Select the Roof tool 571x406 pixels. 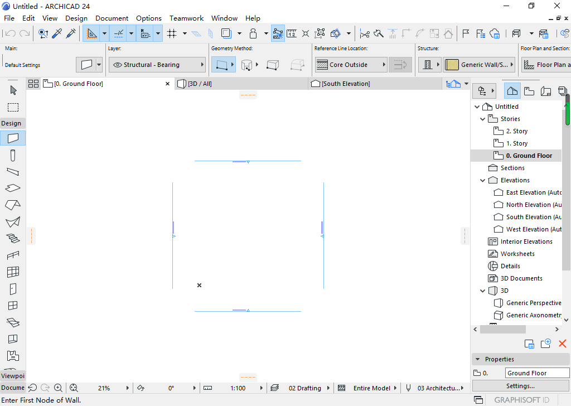(13, 205)
